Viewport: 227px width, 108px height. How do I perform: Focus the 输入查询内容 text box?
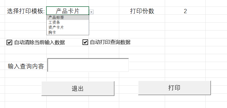click(x=88, y=65)
